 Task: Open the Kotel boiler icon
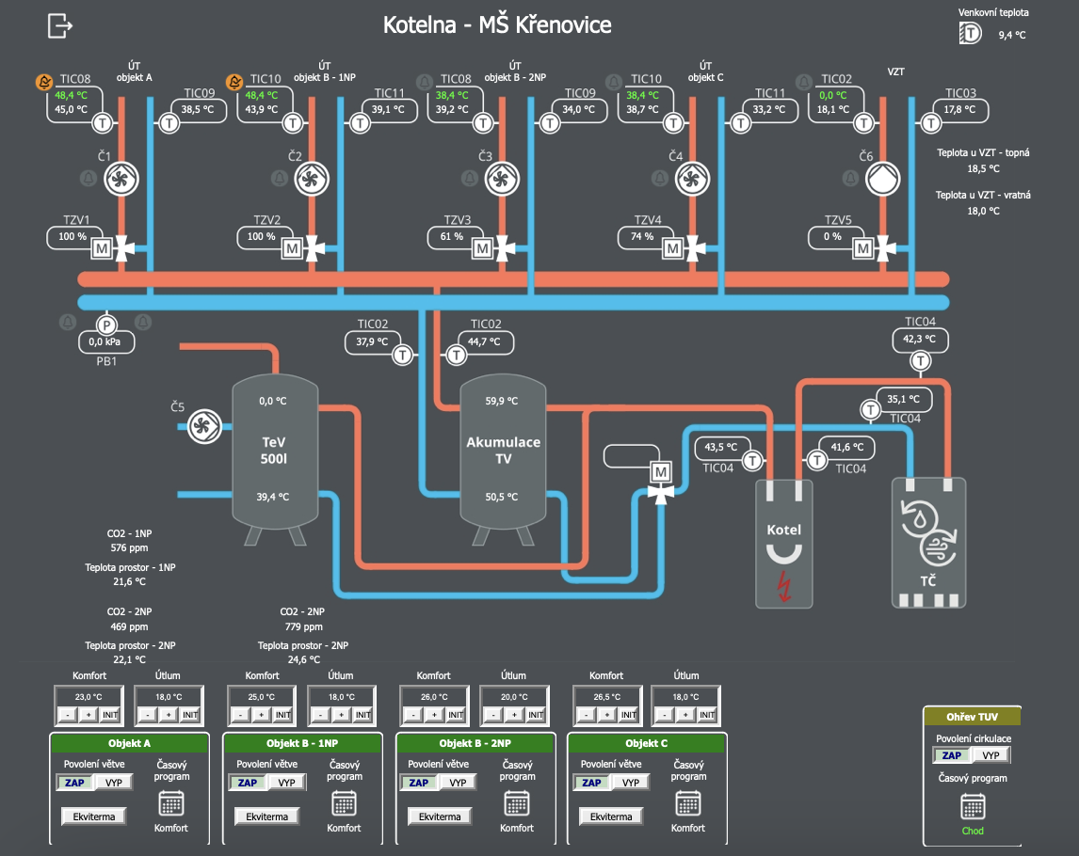783,544
